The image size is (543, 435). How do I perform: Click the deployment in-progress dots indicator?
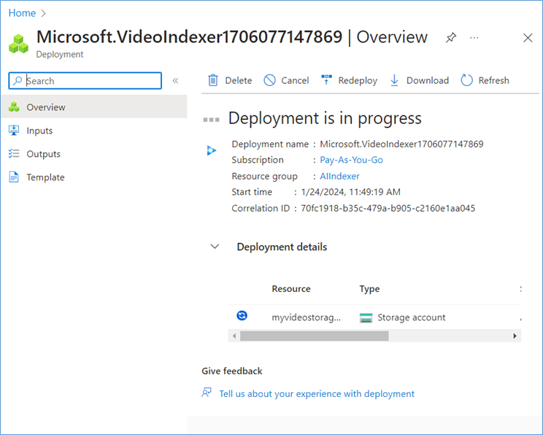(211, 120)
